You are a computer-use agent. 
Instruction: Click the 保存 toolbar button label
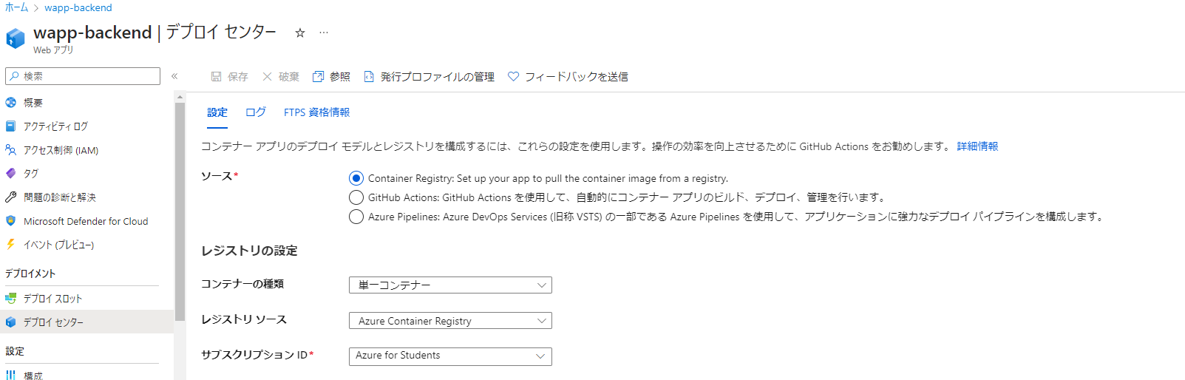click(238, 77)
